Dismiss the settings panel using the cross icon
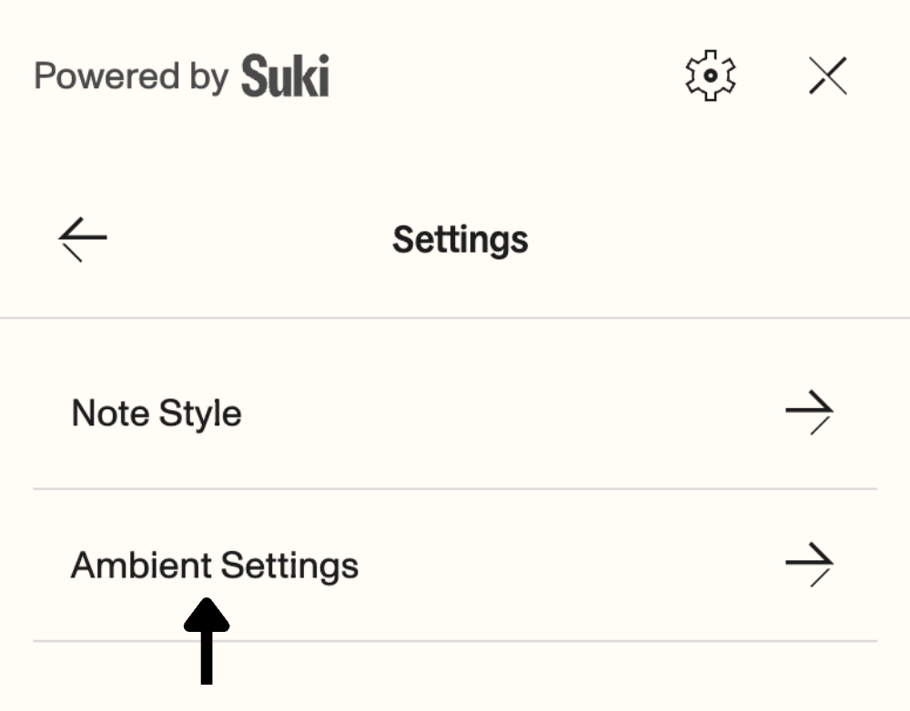910x711 pixels. pos(828,75)
